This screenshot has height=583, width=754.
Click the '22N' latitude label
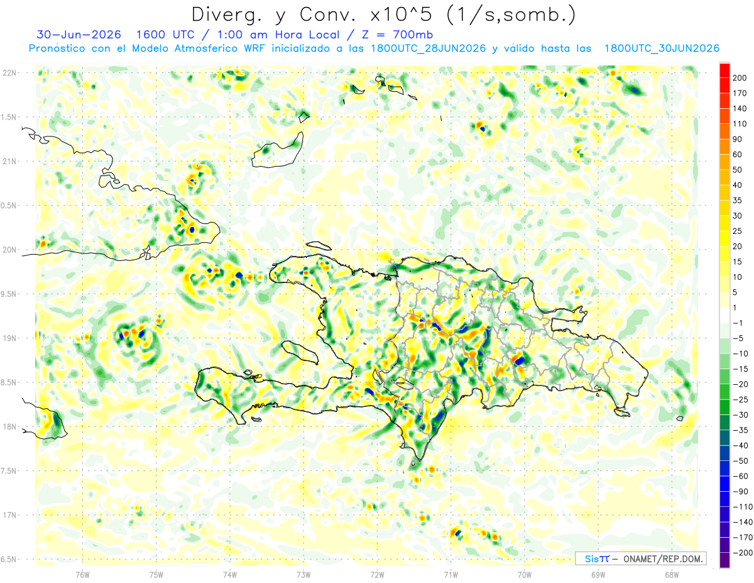[10, 73]
